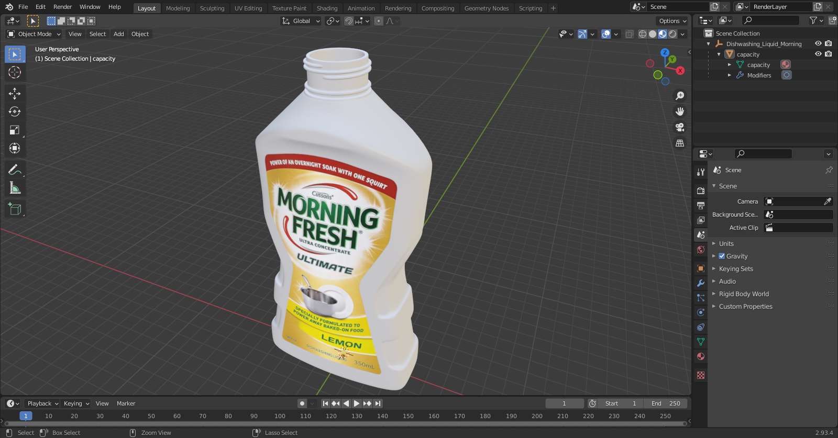Hide capacity object in viewport
Viewport: 838px width, 438px height.
818,54
